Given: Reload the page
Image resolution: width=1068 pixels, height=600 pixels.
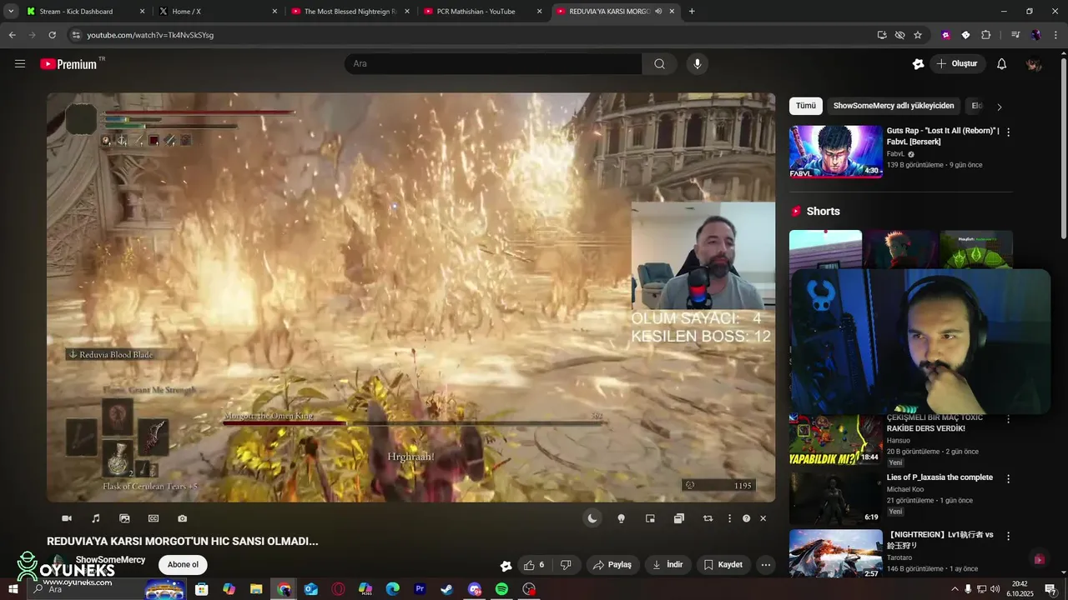Looking at the screenshot, I should pos(52,35).
